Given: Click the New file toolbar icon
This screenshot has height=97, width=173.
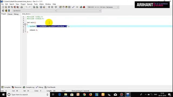Looking at the screenshot, I should point(3,7).
